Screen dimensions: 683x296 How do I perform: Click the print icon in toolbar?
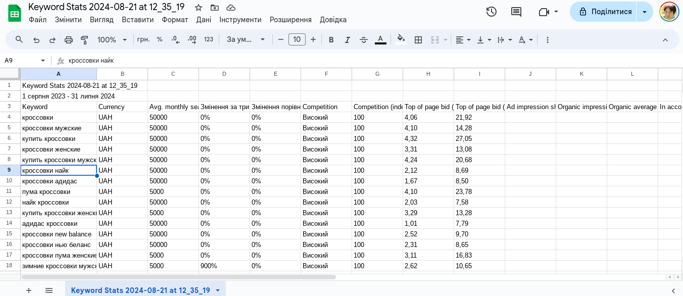[x=69, y=40]
